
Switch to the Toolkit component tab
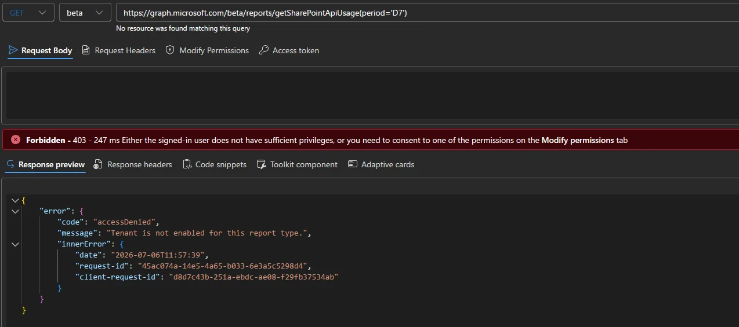[x=297, y=164]
